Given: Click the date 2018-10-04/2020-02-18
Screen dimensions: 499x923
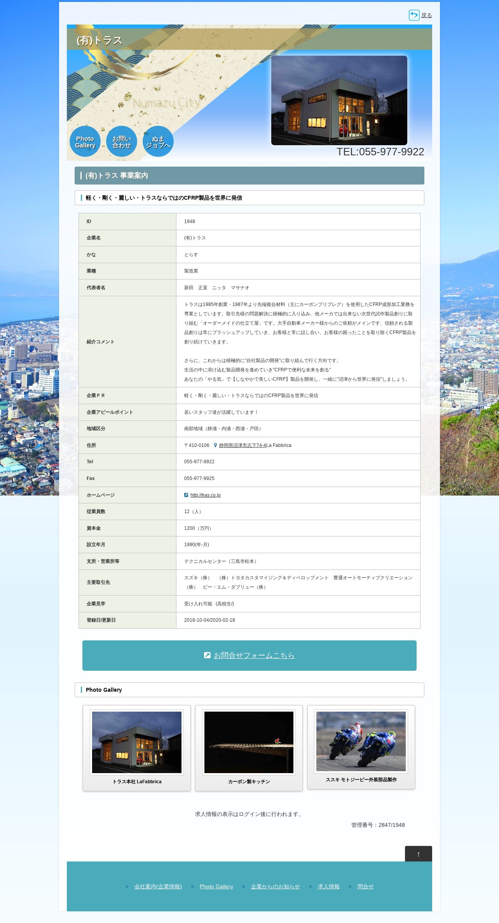Looking at the screenshot, I should tap(209, 620).
